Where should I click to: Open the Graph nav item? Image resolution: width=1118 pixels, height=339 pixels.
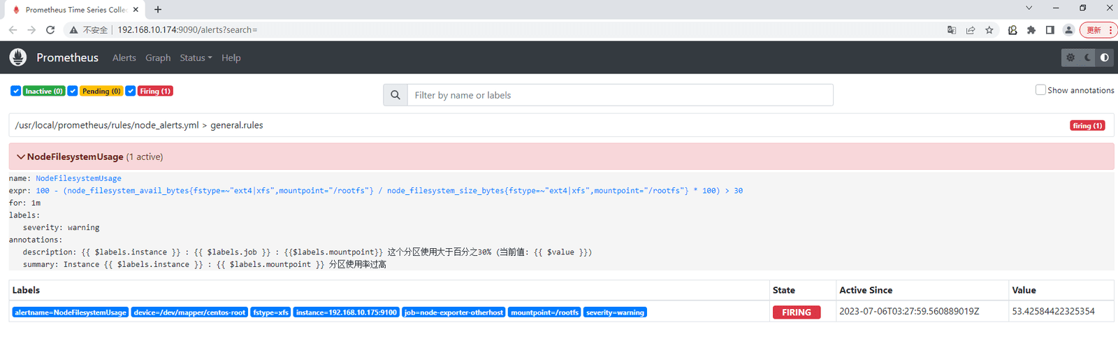(158, 57)
